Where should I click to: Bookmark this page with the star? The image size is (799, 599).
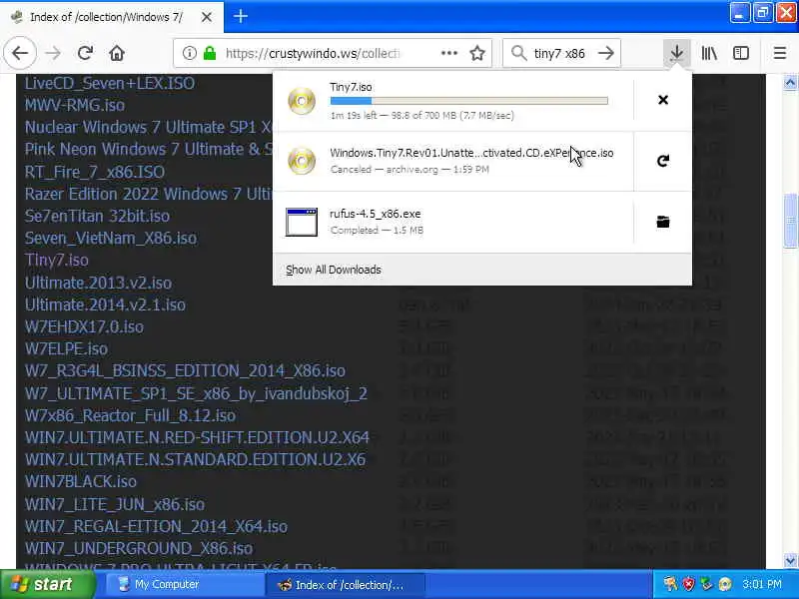477,53
